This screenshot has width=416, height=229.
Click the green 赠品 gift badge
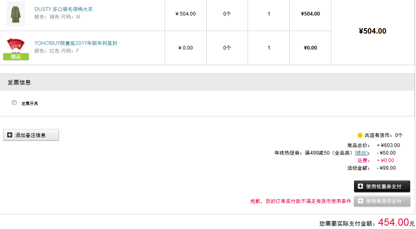(16, 57)
